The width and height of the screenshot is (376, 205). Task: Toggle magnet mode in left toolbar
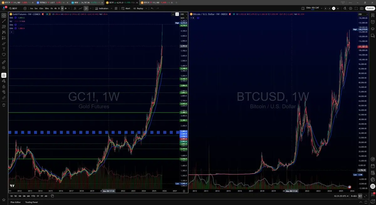[x=4, y=75]
